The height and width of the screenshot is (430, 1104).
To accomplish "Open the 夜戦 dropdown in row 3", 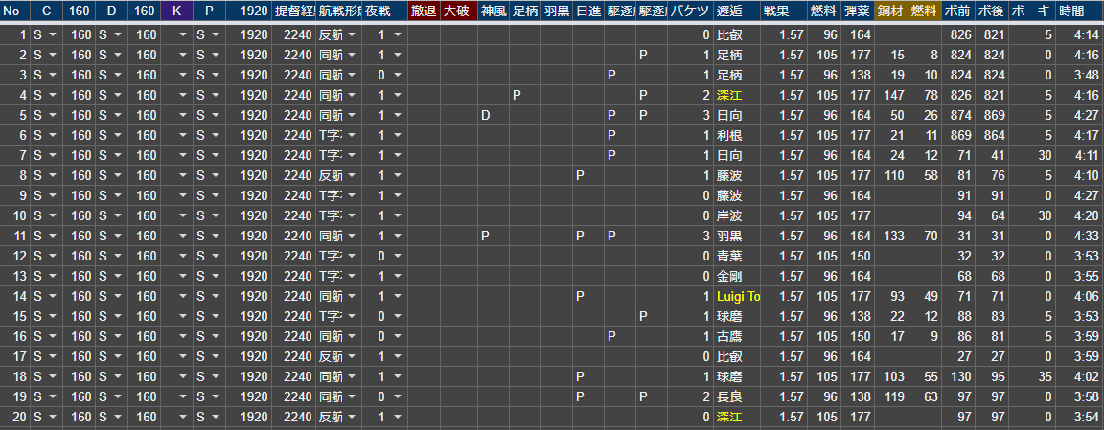I will click(398, 76).
